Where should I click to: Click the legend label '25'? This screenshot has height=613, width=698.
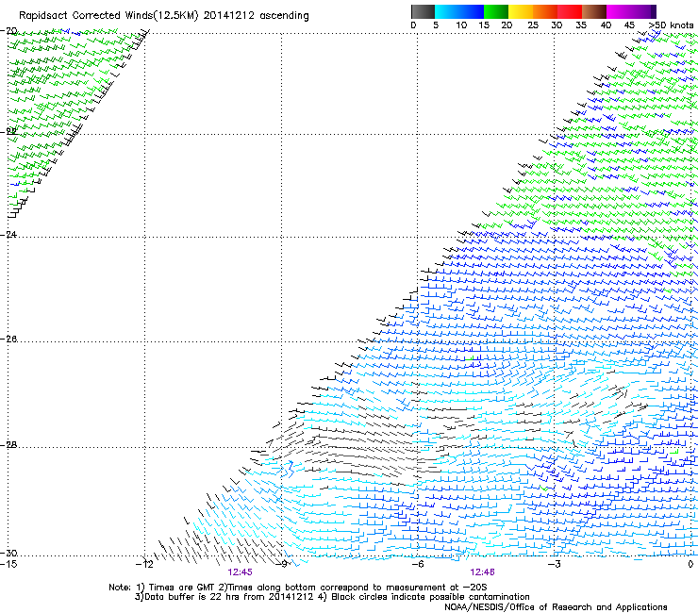[x=533, y=25]
